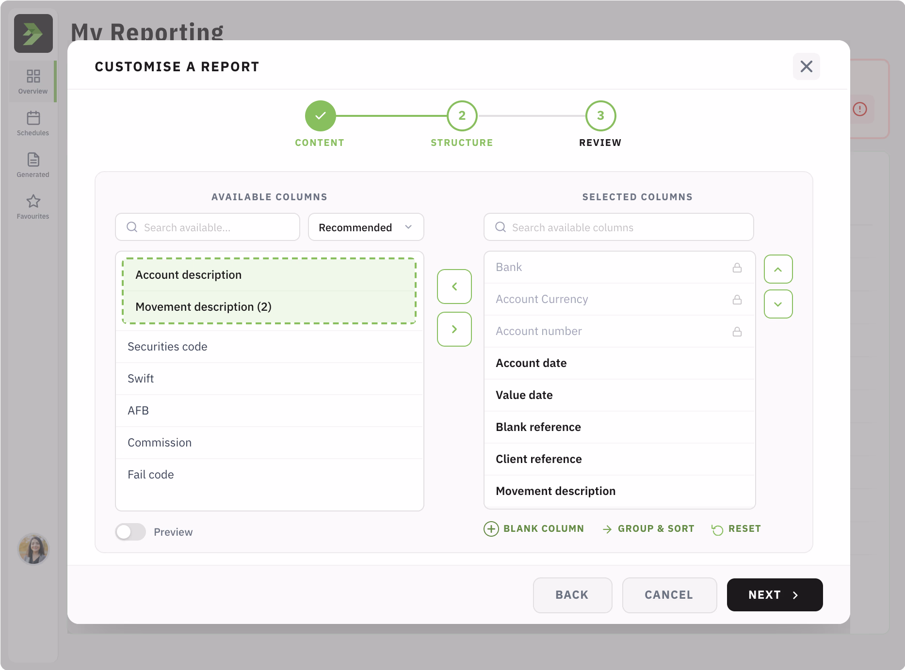Open the Schedules sidebar section

click(x=33, y=123)
